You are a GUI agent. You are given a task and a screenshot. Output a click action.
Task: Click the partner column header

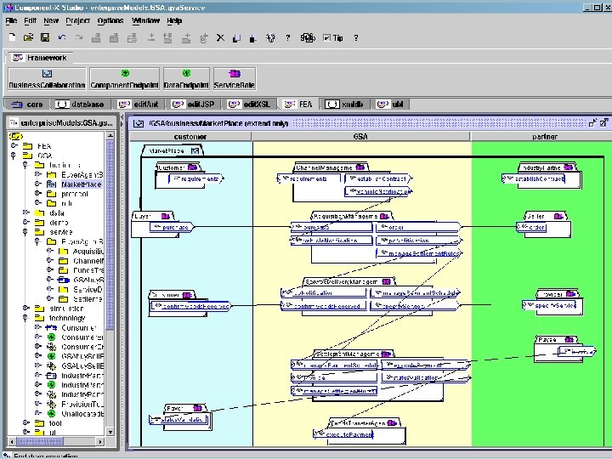pos(545,136)
